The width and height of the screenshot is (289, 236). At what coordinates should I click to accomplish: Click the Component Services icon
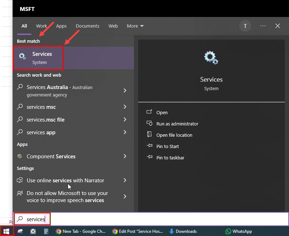pyautogui.click(x=20, y=156)
